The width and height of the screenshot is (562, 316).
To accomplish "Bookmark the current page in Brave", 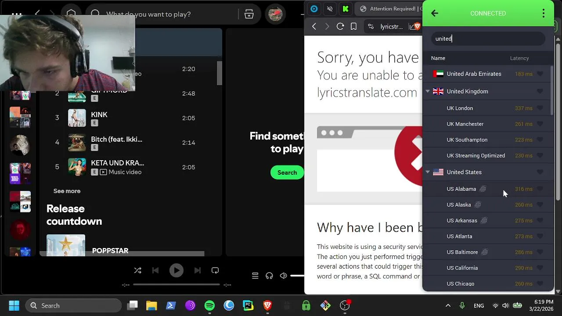I will coord(353,26).
